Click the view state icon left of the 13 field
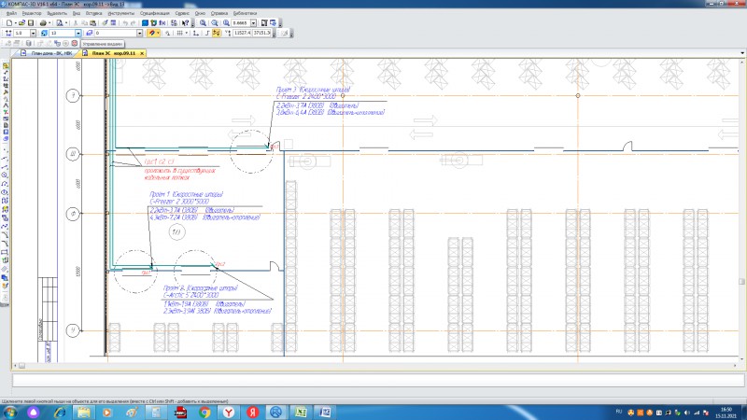747x420 pixels. pyautogui.click(x=44, y=33)
